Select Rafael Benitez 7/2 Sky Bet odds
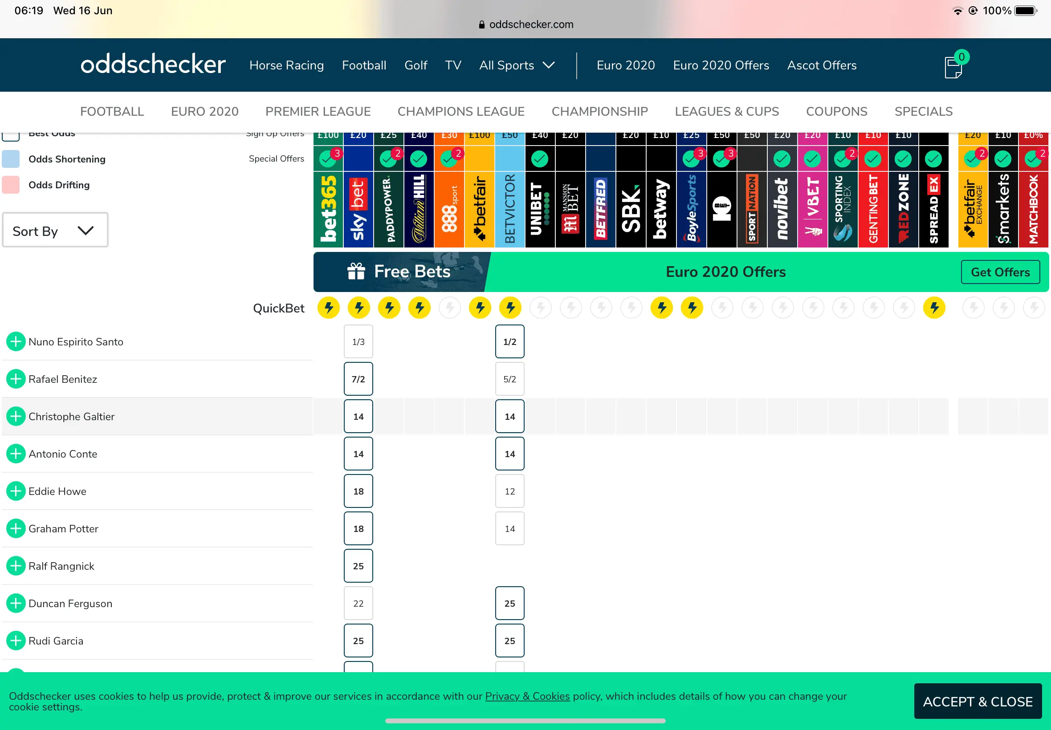This screenshot has height=730, width=1051. (x=358, y=379)
